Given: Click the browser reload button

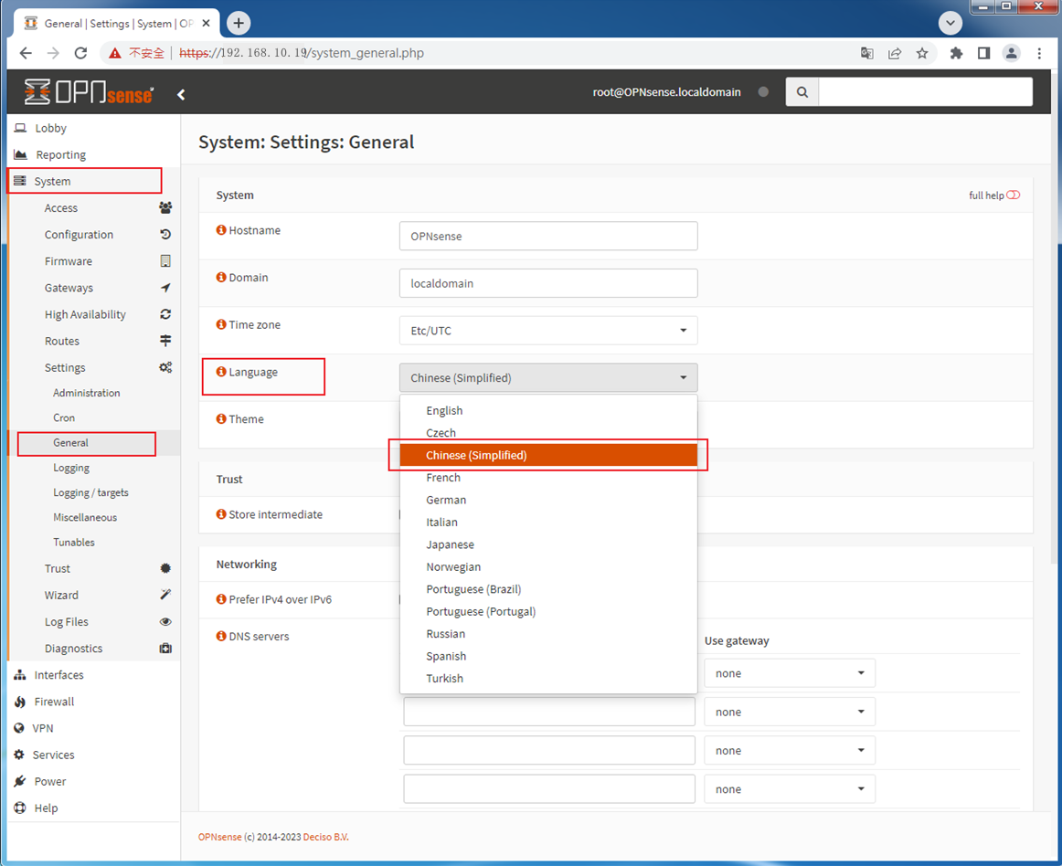Looking at the screenshot, I should (x=80, y=53).
